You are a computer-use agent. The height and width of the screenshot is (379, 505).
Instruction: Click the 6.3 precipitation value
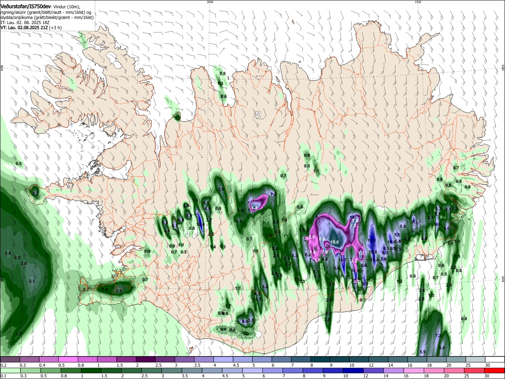438,208
